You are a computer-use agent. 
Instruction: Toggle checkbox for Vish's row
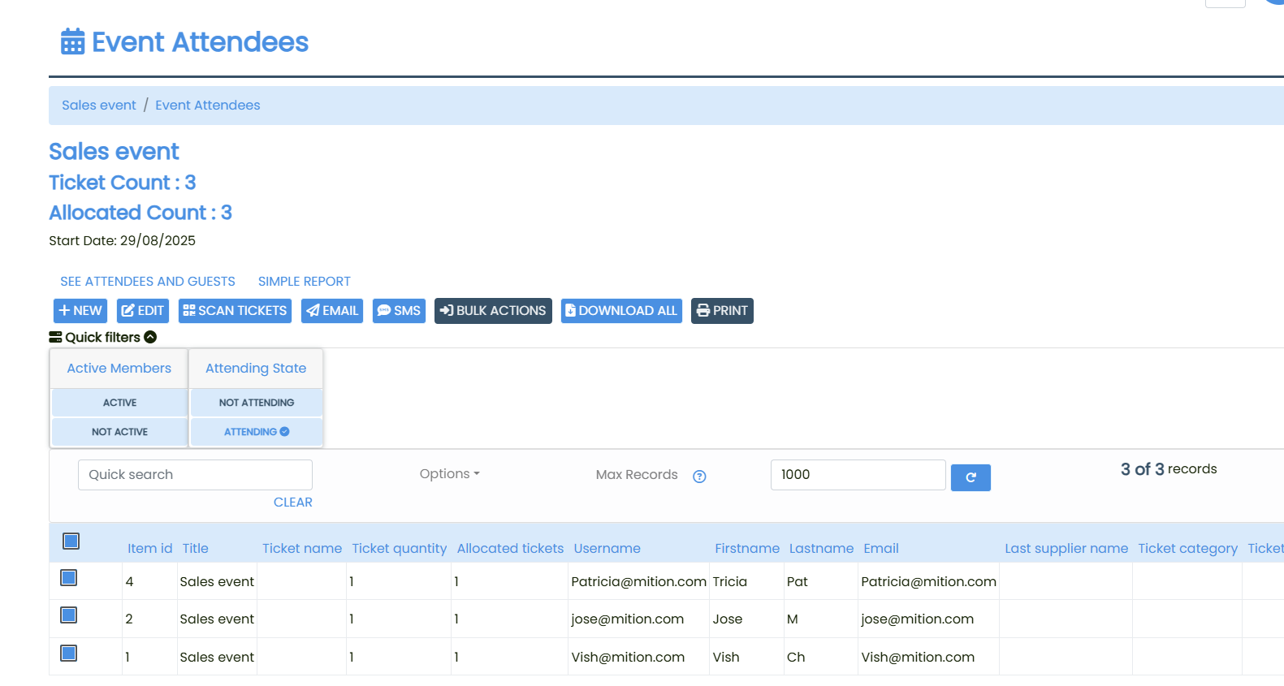pyautogui.click(x=69, y=653)
